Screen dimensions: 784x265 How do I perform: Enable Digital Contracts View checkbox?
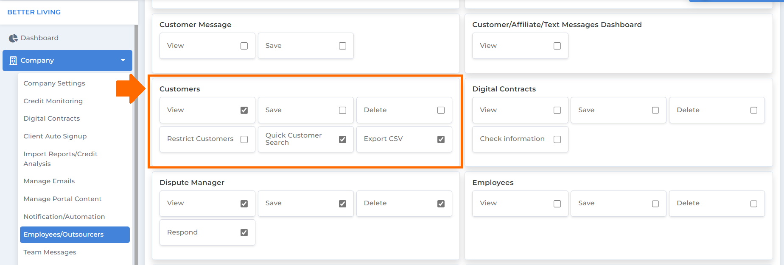click(557, 110)
